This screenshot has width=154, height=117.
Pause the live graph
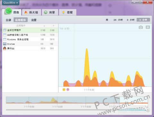[148, 27]
